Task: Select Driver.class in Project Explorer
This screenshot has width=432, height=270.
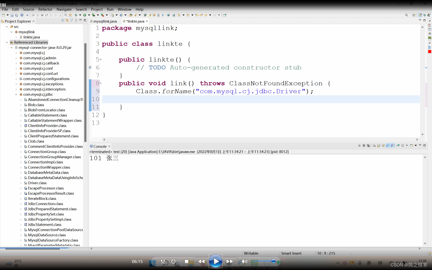Action: pos(37,183)
